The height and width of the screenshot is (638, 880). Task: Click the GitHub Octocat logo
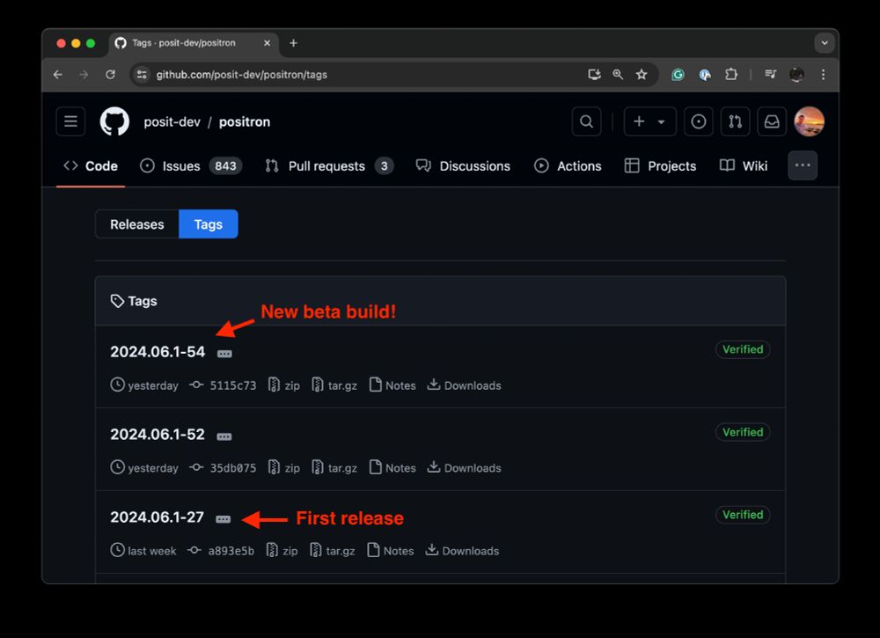[114, 121]
